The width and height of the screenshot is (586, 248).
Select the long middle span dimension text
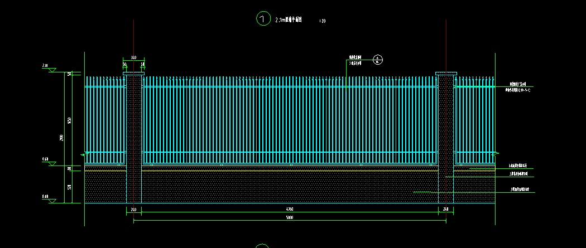pyautogui.click(x=289, y=210)
